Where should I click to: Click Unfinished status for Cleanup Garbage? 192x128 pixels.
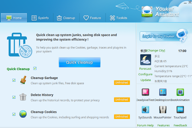[x=122, y=83]
